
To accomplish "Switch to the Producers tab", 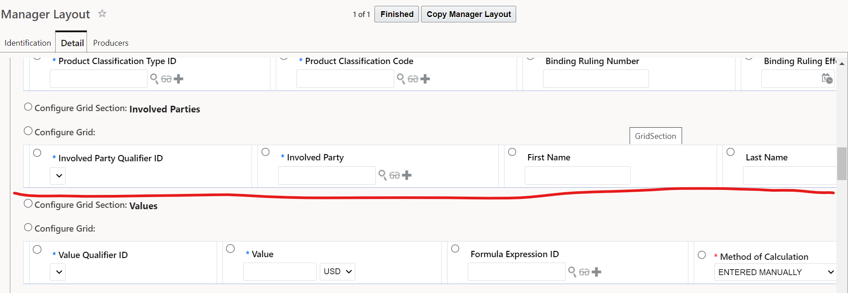I will click(111, 43).
